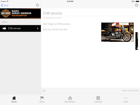
Task: Go Back to previous screen
Action: [5, 5]
